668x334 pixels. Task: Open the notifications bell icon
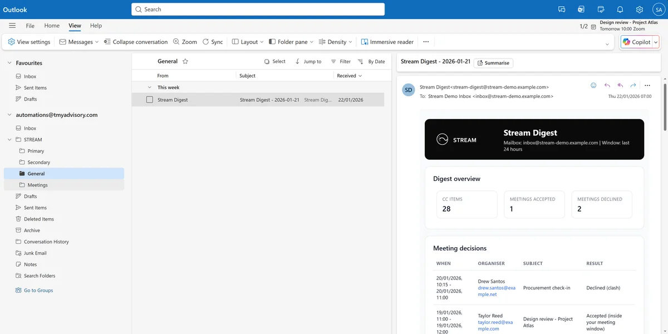click(620, 9)
